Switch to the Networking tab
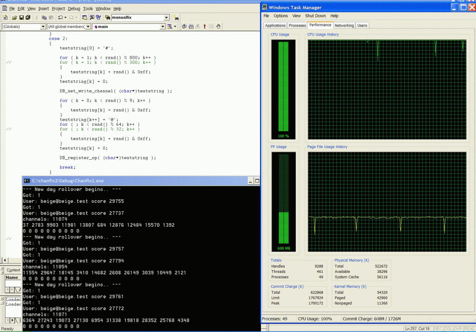This screenshot has height=332, width=476. [x=344, y=26]
